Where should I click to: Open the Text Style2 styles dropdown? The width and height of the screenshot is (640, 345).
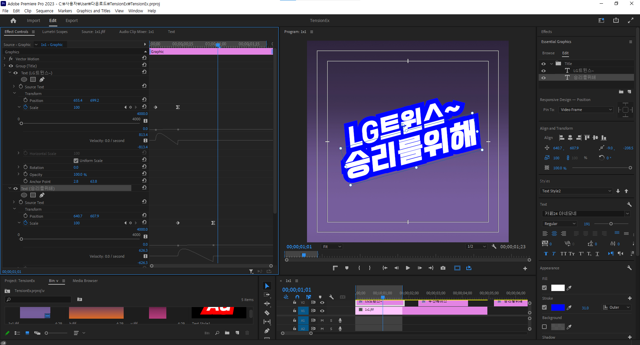point(576,191)
